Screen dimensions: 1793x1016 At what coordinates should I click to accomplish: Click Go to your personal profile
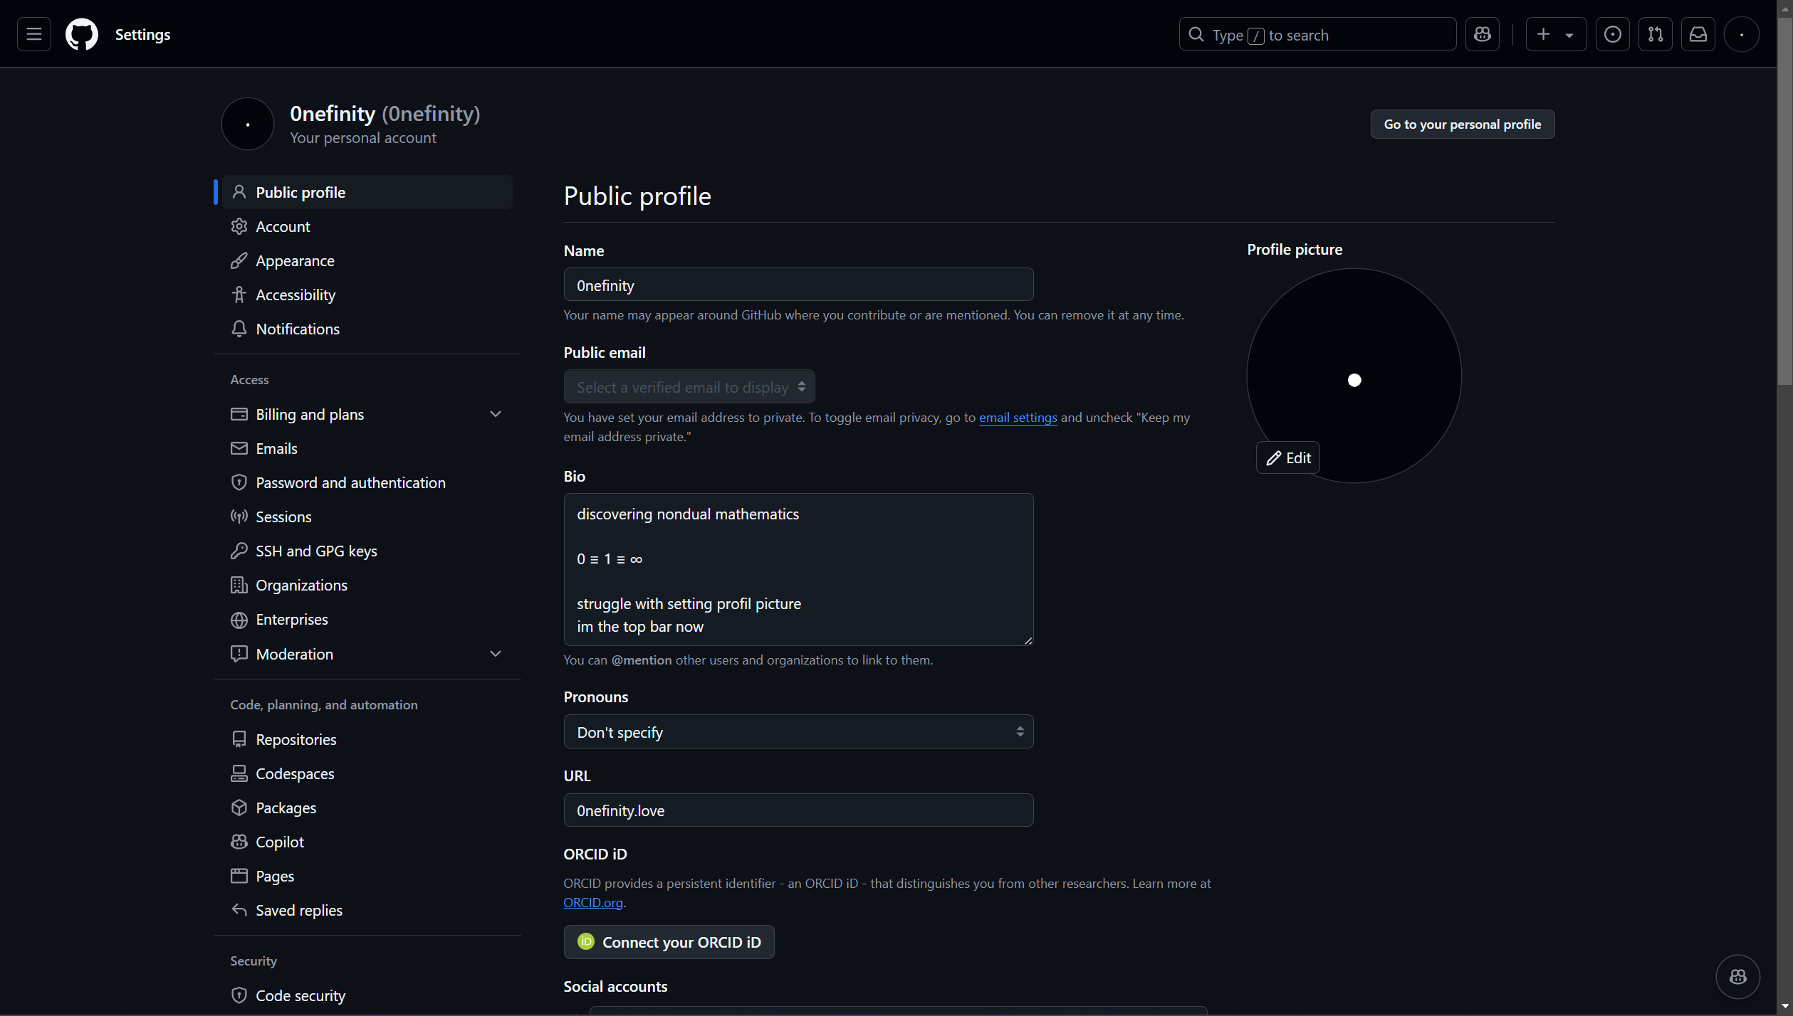1462,125
